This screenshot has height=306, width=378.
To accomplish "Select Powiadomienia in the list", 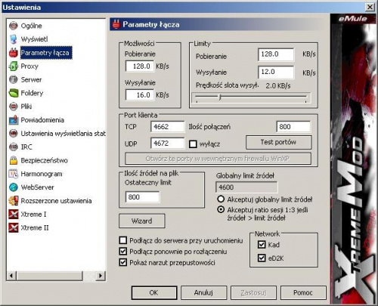I will [42, 120].
